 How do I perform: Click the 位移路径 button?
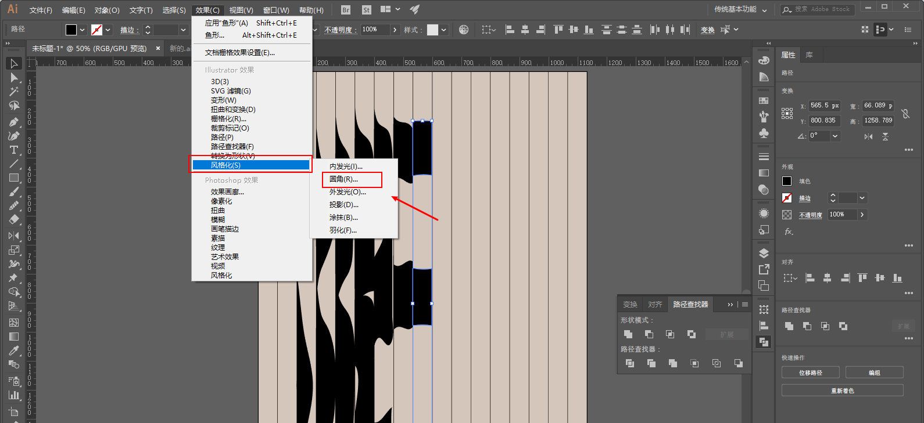click(x=810, y=373)
